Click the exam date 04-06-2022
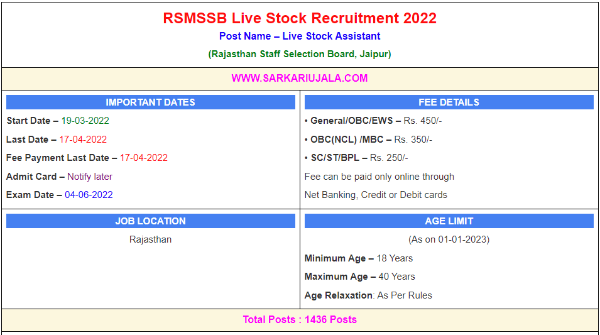Viewport: 600px width, 335px height. point(89,195)
